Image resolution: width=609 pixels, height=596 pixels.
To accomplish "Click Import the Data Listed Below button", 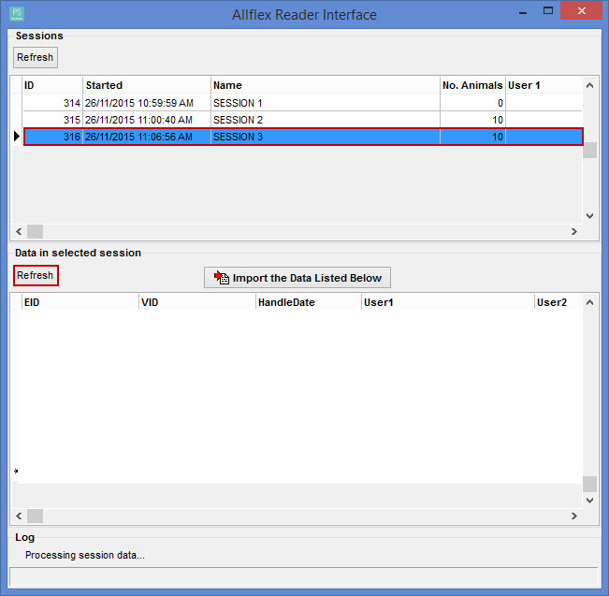I will (x=297, y=278).
